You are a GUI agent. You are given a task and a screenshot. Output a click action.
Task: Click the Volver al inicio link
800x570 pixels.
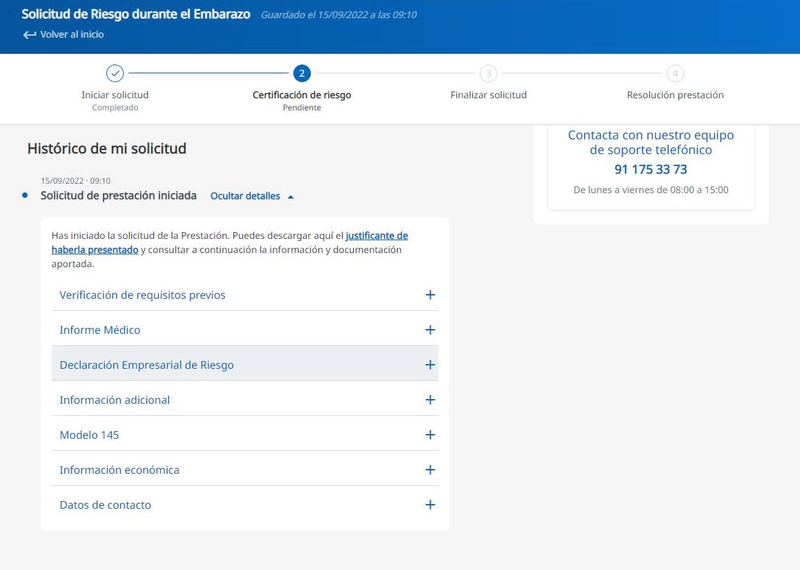(x=71, y=34)
